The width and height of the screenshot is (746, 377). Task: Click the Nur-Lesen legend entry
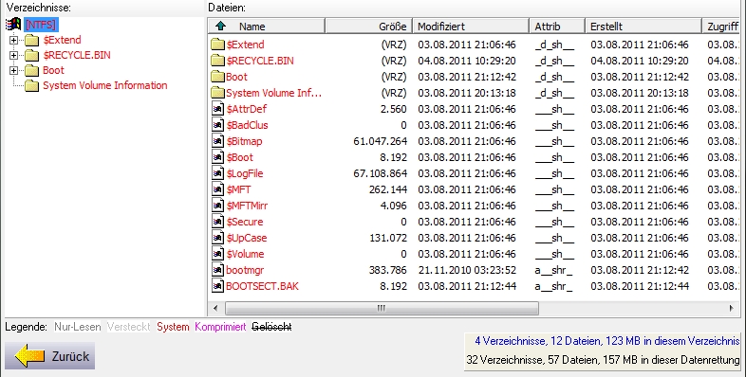click(78, 327)
